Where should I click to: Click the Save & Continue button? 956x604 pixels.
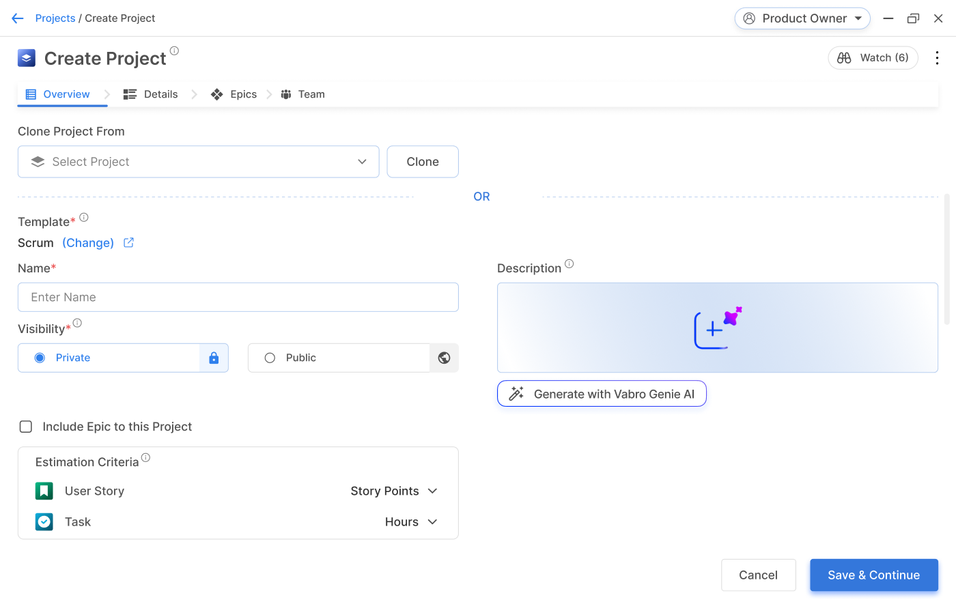point(873,575)
